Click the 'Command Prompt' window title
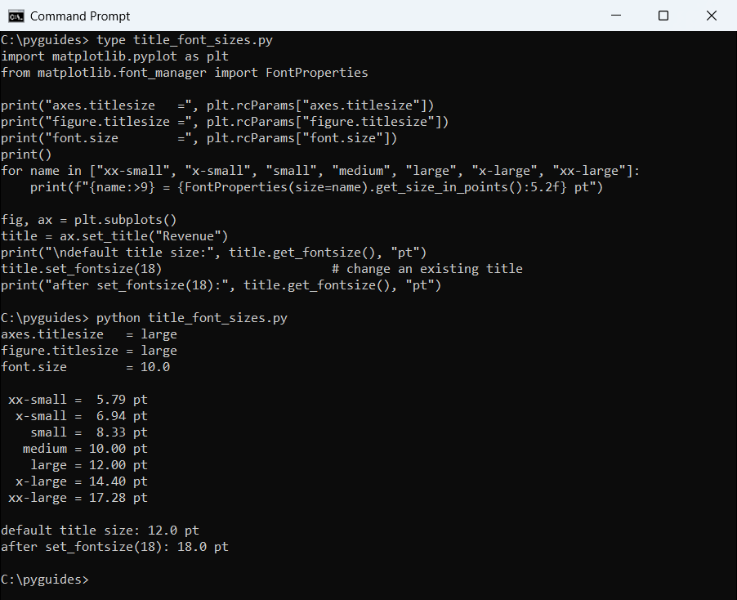The image size is (737, 600). click(80, 16)
